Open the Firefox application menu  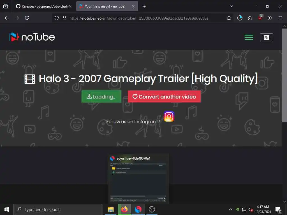[x=280, y=18]
